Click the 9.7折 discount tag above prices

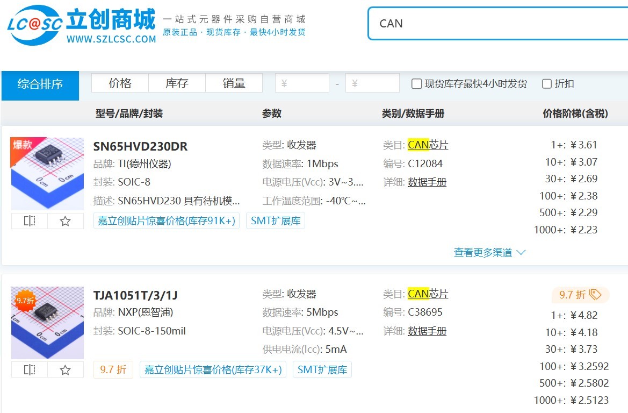[x=580, y=295]
